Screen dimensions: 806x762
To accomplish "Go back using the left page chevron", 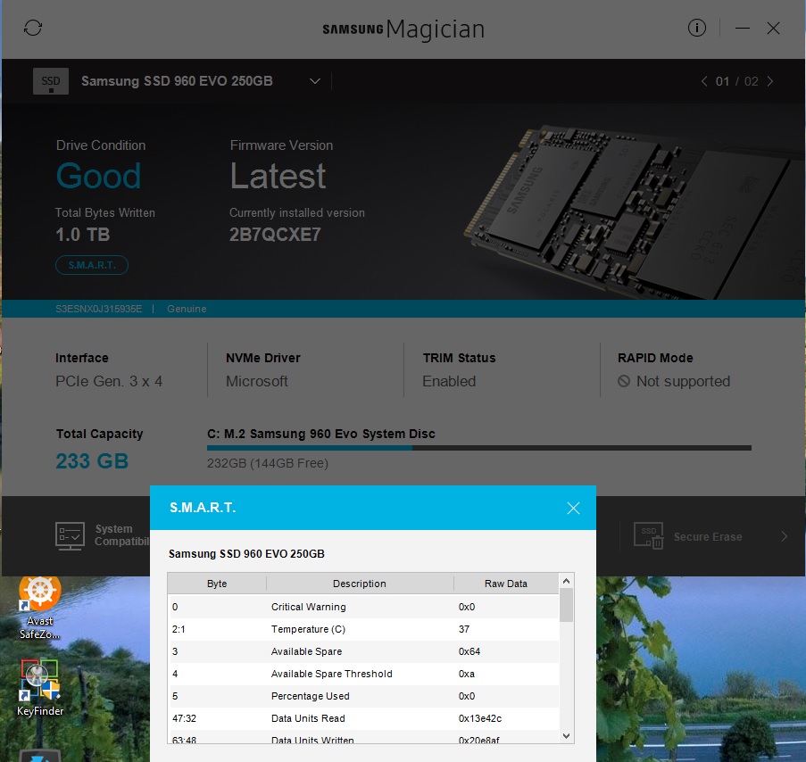I will [704, 81].
